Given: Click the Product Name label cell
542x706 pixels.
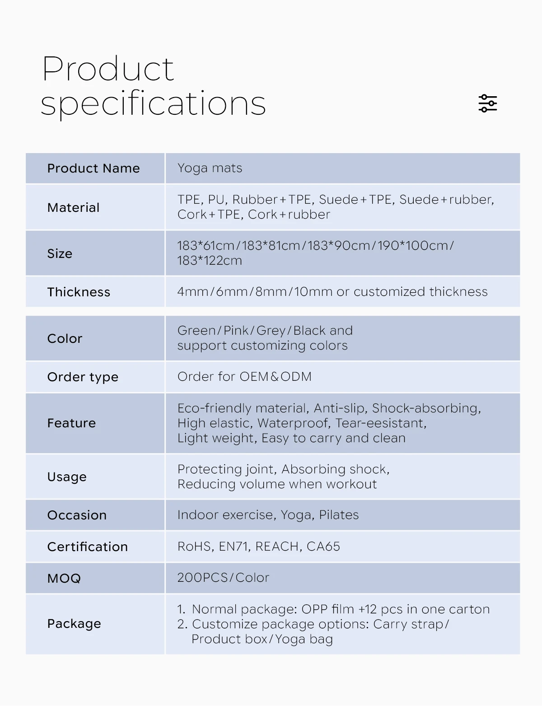Looking at the screenshot, I should [95, 168].
